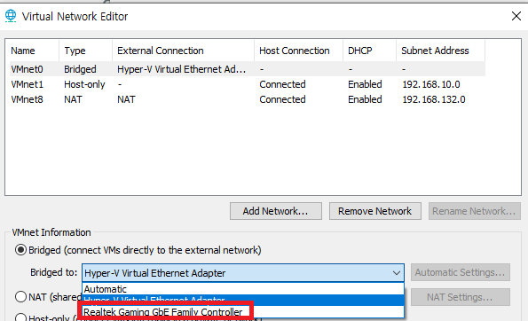Image resolution: width=528 pixels, height=321 pixels.
Task: Click Add Network button
Action: [276, 211]
